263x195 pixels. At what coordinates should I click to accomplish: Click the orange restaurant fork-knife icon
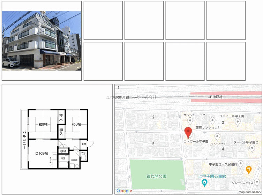click(248, 170)
